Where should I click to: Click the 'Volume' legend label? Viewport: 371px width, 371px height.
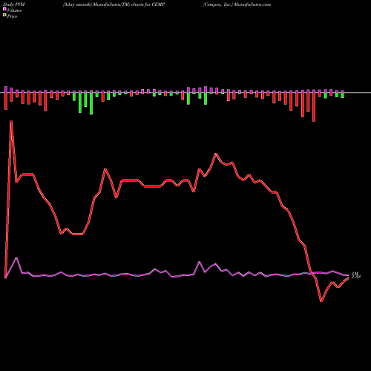[14, 10]
